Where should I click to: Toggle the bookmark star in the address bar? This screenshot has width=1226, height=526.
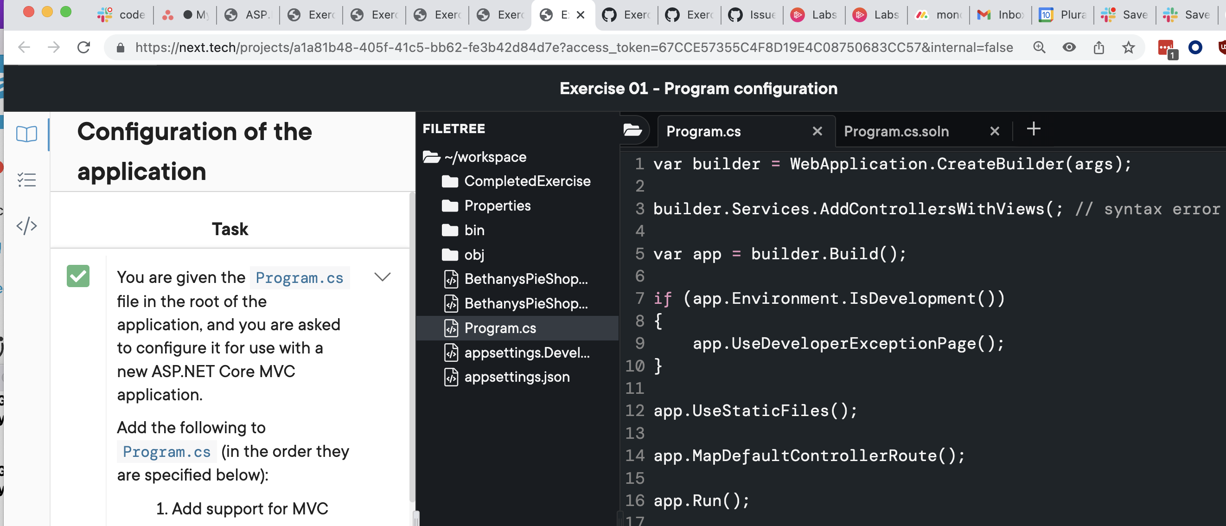tap(1129, 47)
